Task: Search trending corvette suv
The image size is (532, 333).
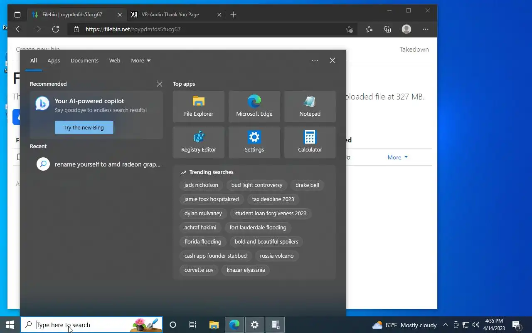Action: tap(199, 270)
